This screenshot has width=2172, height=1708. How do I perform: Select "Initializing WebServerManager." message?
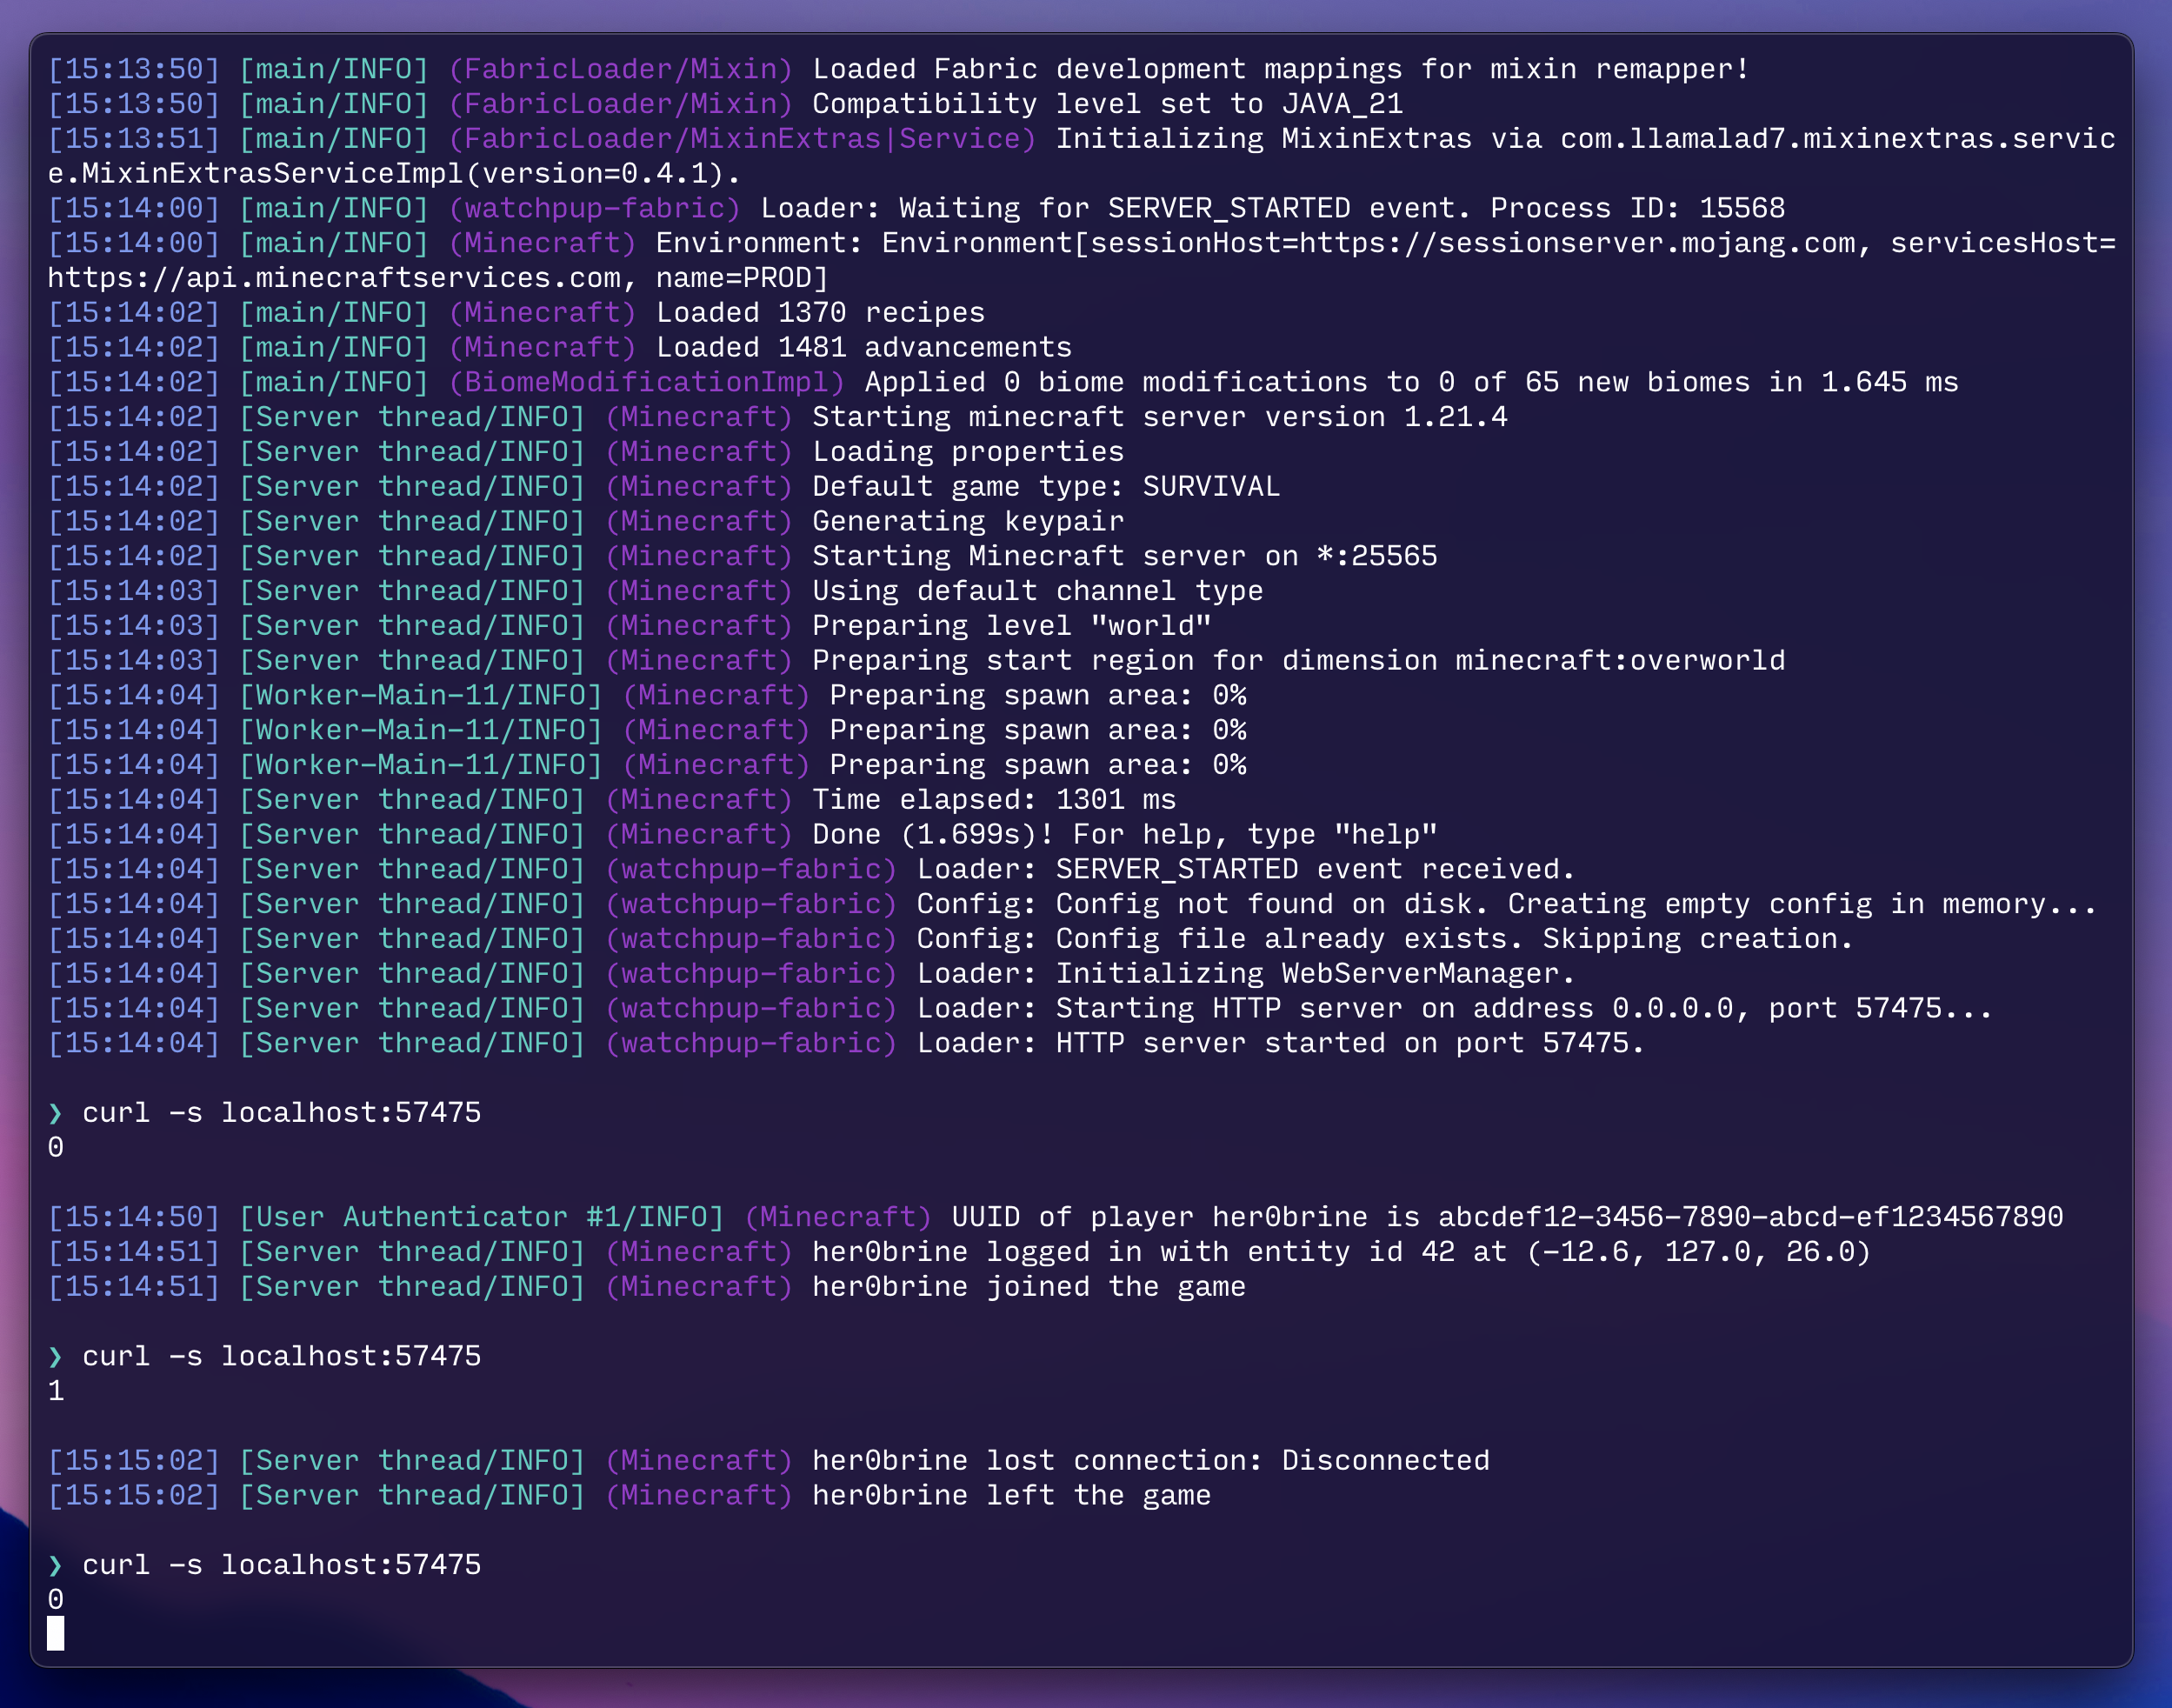click(x=1316, y=973)
